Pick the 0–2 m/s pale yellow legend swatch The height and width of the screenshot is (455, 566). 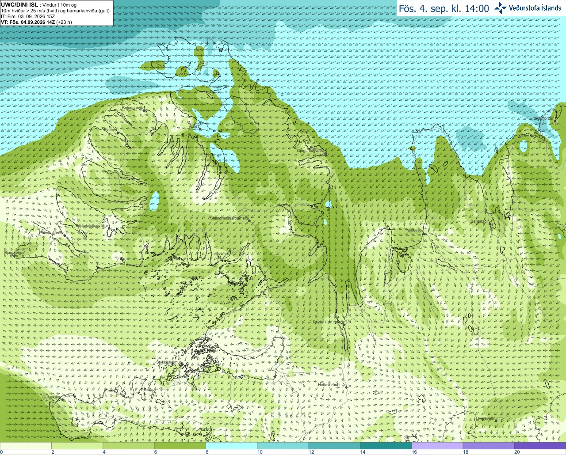click(26, 446)
